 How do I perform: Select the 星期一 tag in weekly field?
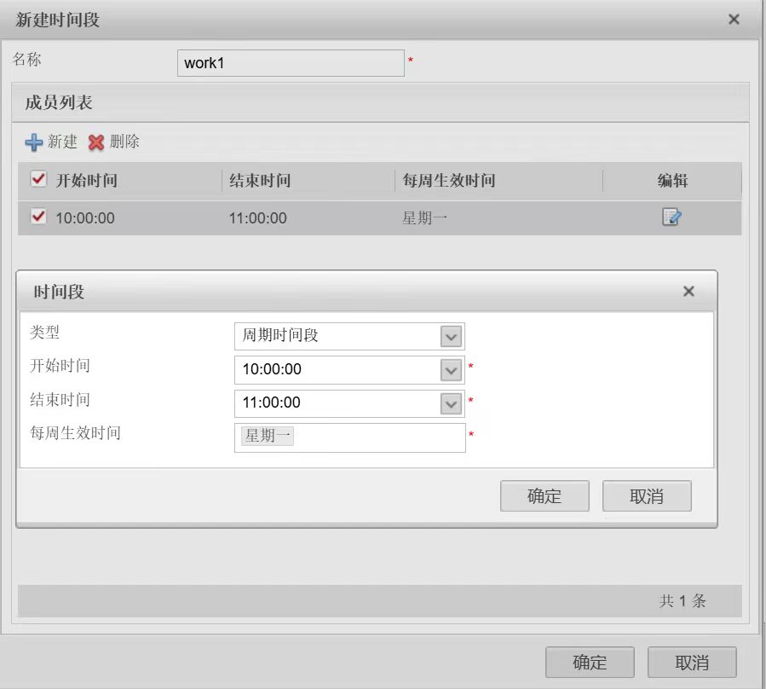268,436
